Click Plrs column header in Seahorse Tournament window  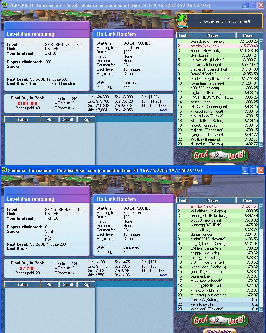[x=50, y=285]
